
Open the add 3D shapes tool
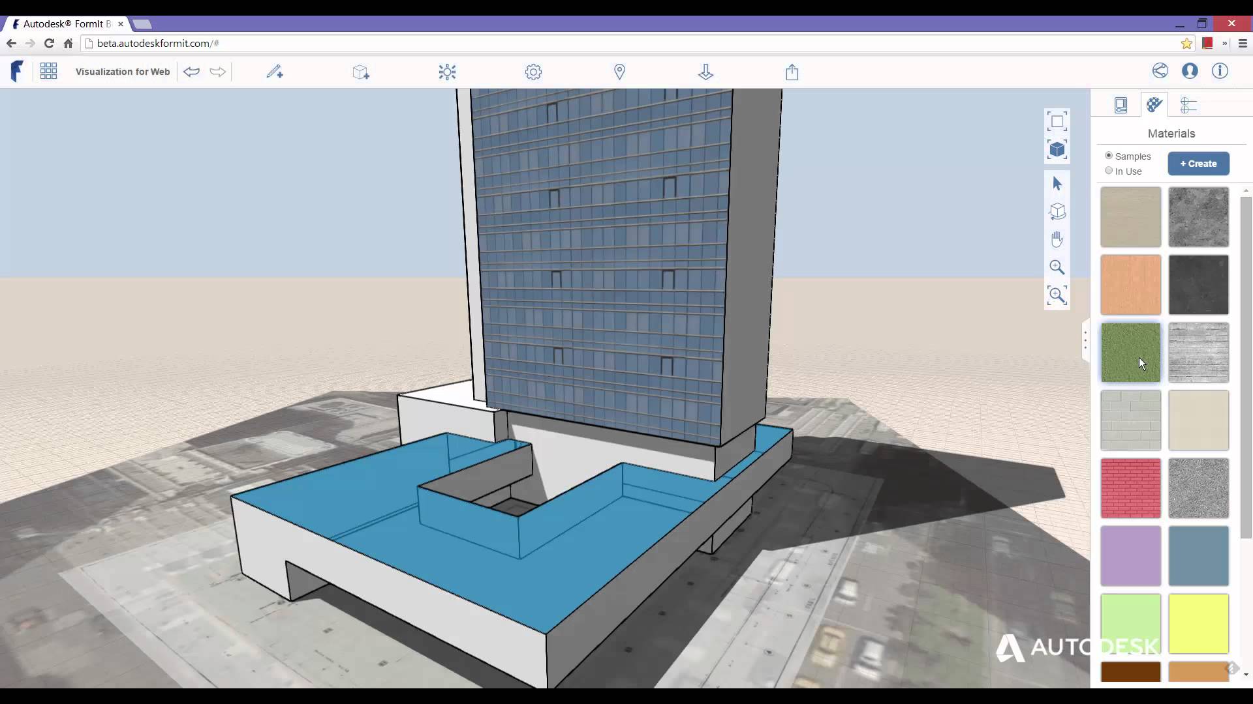tap(361, 72)
